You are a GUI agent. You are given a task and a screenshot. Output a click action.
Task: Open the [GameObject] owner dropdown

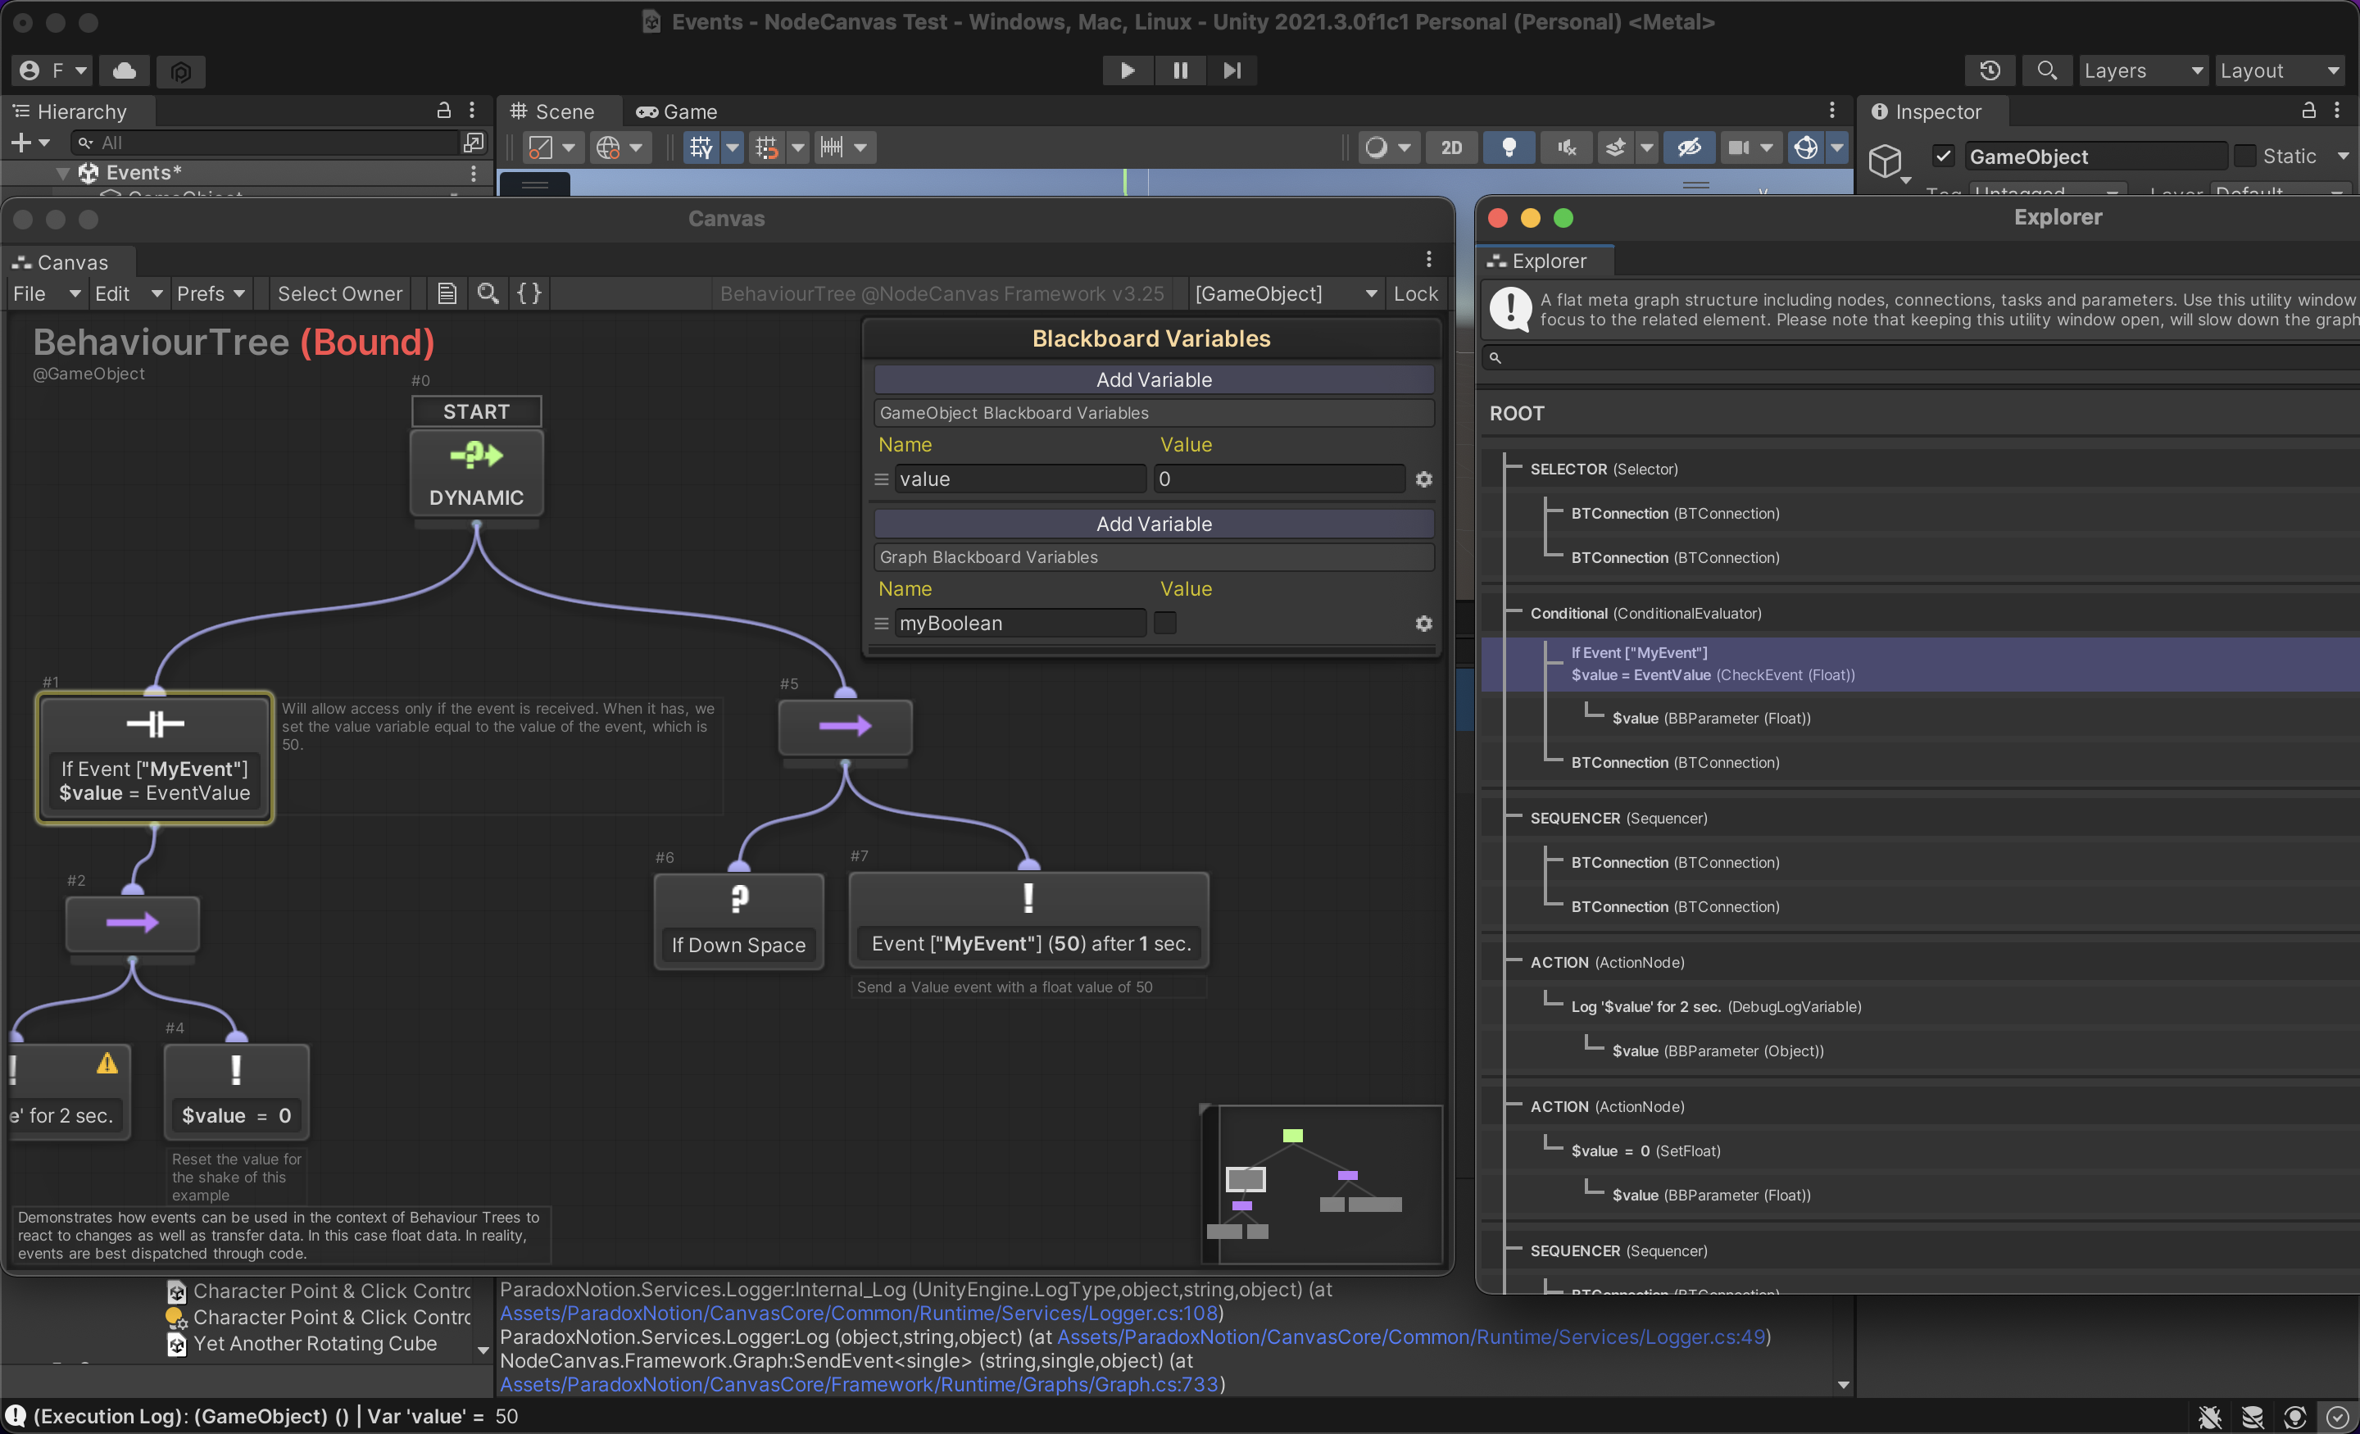pos(1284,293)
